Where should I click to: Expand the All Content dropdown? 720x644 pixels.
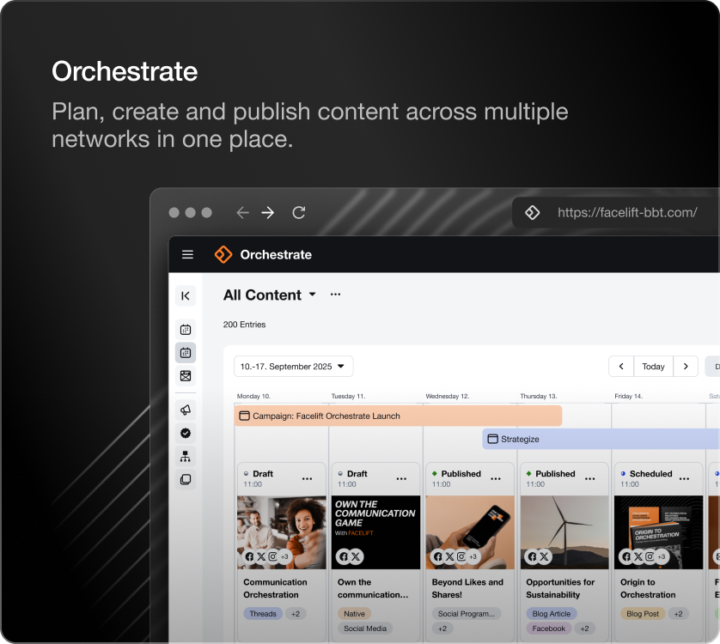[313, 295]
